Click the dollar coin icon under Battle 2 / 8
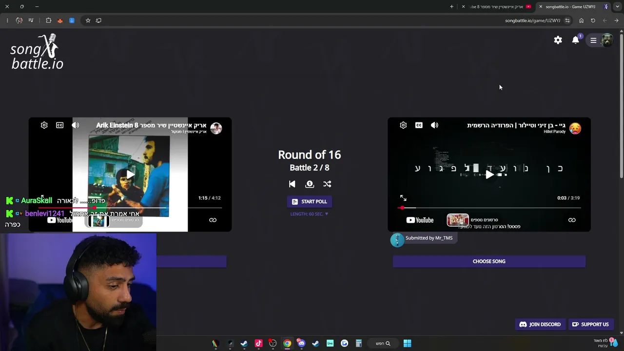Image resolution: width=624 pixels, height=351 pixels. click(310, 184)
